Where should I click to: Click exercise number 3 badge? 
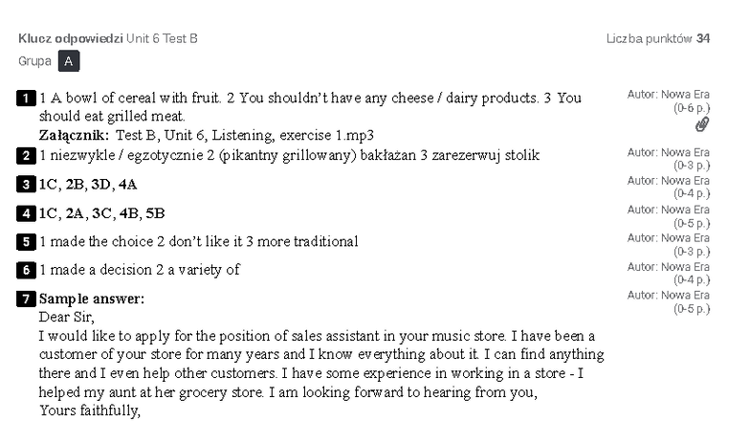(26, 184)
